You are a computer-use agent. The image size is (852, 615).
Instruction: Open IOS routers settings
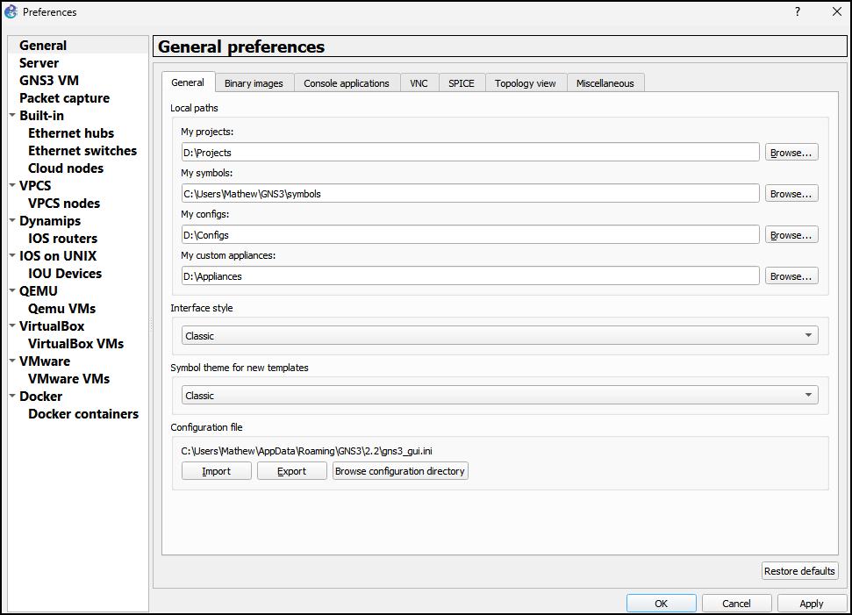click(x=63, y=238)
